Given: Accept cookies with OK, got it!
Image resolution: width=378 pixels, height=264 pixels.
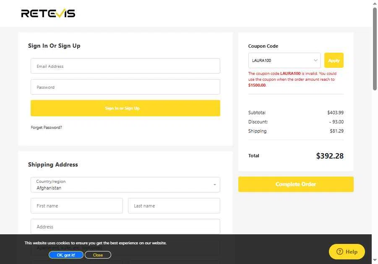Looking at the screenshot, I should pos(66,255).
